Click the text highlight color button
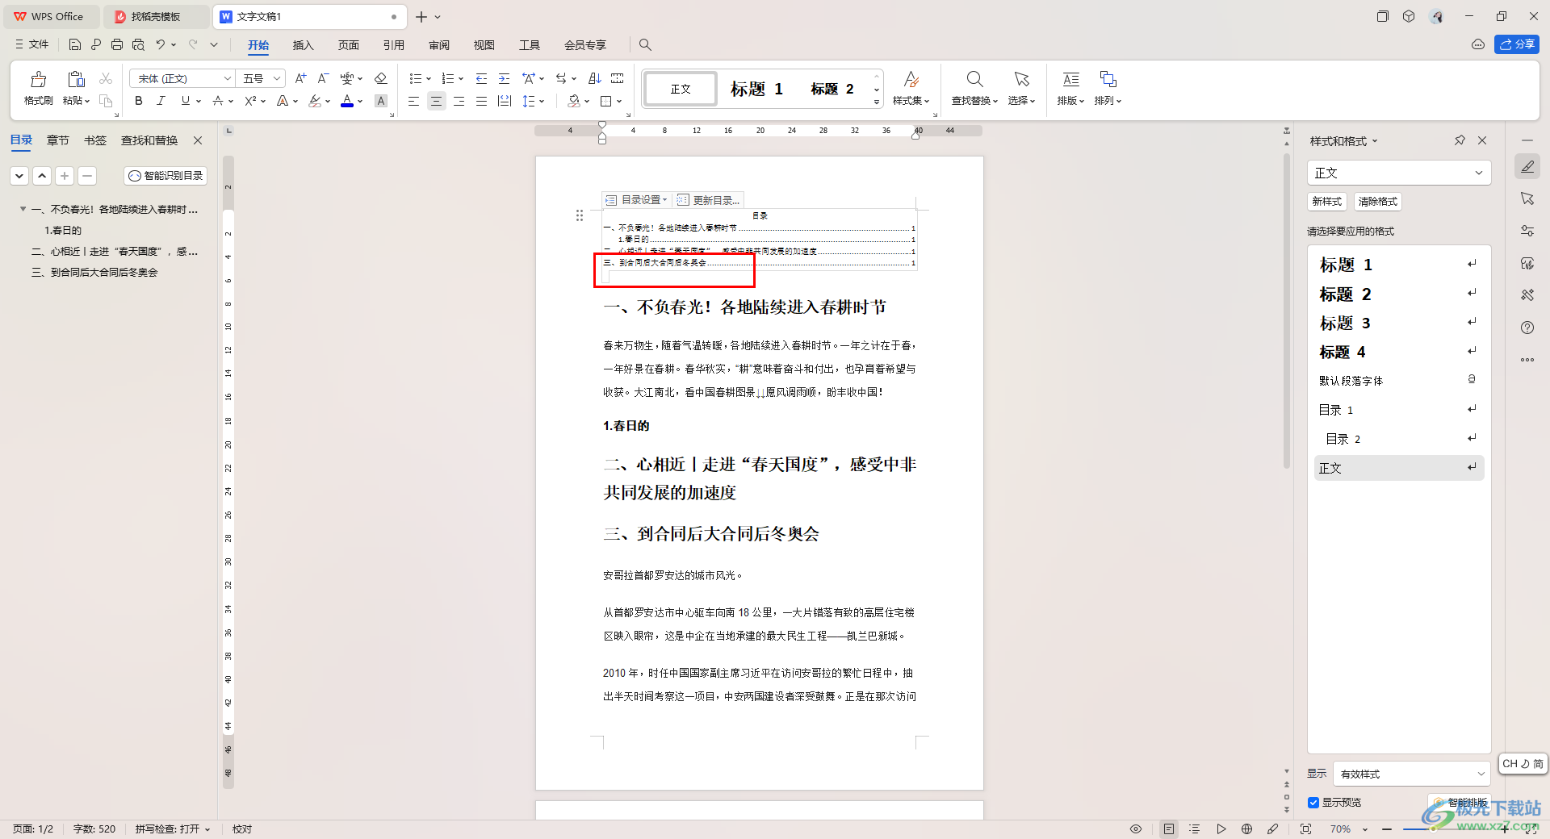 tap(315, 101)
